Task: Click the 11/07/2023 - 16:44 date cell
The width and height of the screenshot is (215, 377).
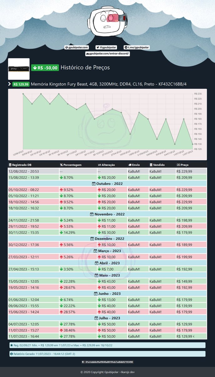Action: click(x=33, y=336)
